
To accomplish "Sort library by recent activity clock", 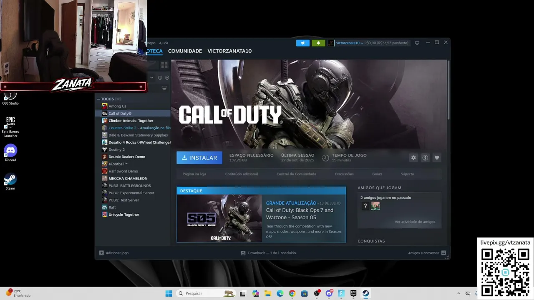I will [x=160, y=77].
